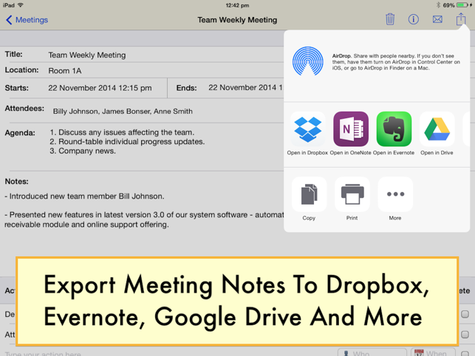Screen dimensions: 475x356
Task: Select AirDrop sharing icon
Action: pos(308,61)
